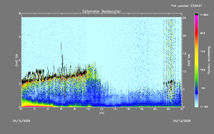Click the "8:" UTC time tick
This screenshot has height=134, width=214.
click(x=75, y=109)
